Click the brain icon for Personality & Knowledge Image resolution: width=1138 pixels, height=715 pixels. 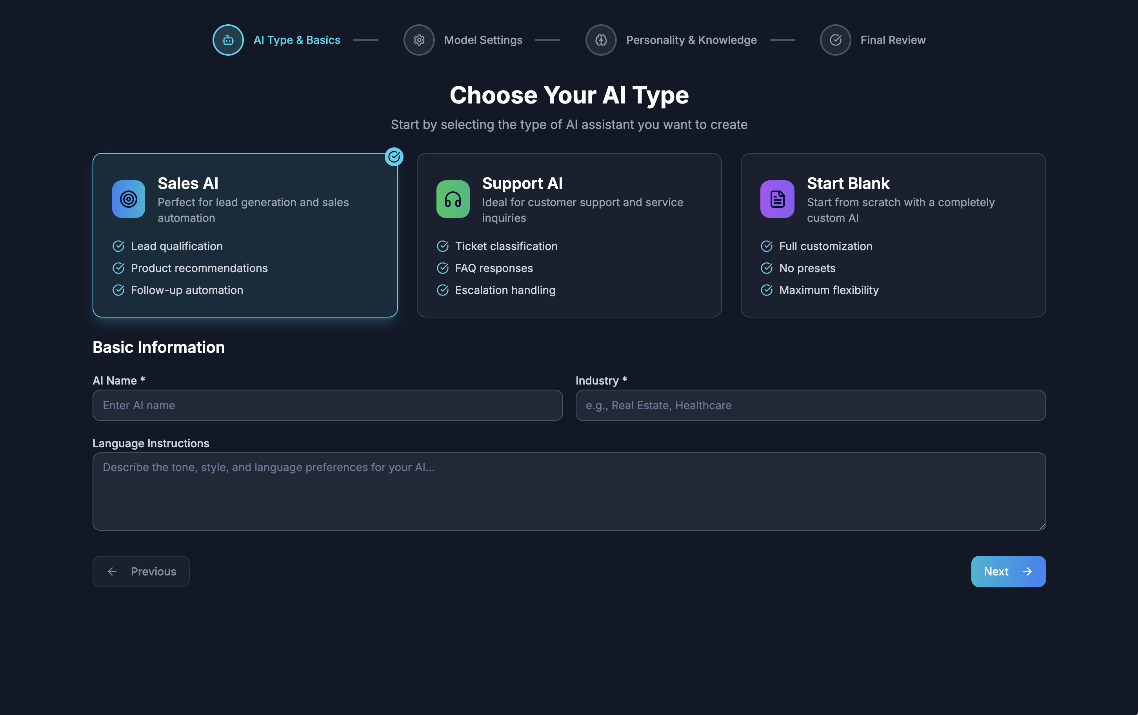click(x=601, y=40)
